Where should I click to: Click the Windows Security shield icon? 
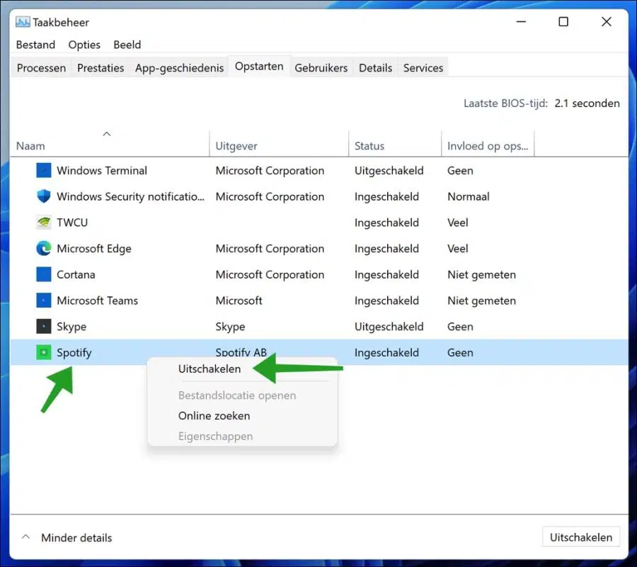click(x=43, y=196)
